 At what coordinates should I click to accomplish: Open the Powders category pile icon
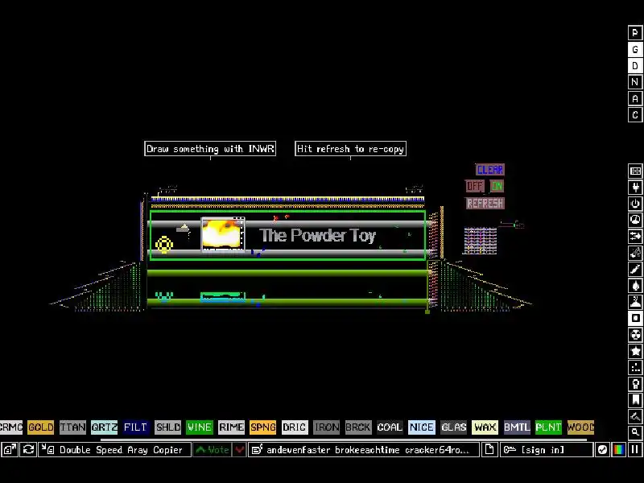coord(635,302)
